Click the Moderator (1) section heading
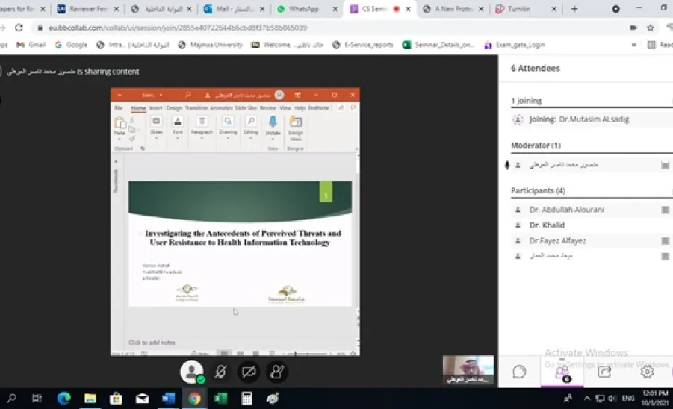673x409 pixels. pyautogui.click(x=536, y=146)
